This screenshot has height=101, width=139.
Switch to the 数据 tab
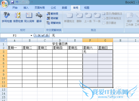[x=64, y=8]
